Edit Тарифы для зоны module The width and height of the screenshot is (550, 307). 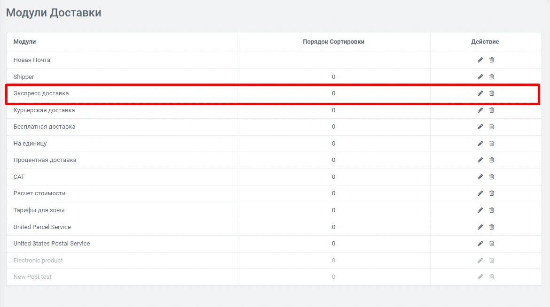pos(480,210)
